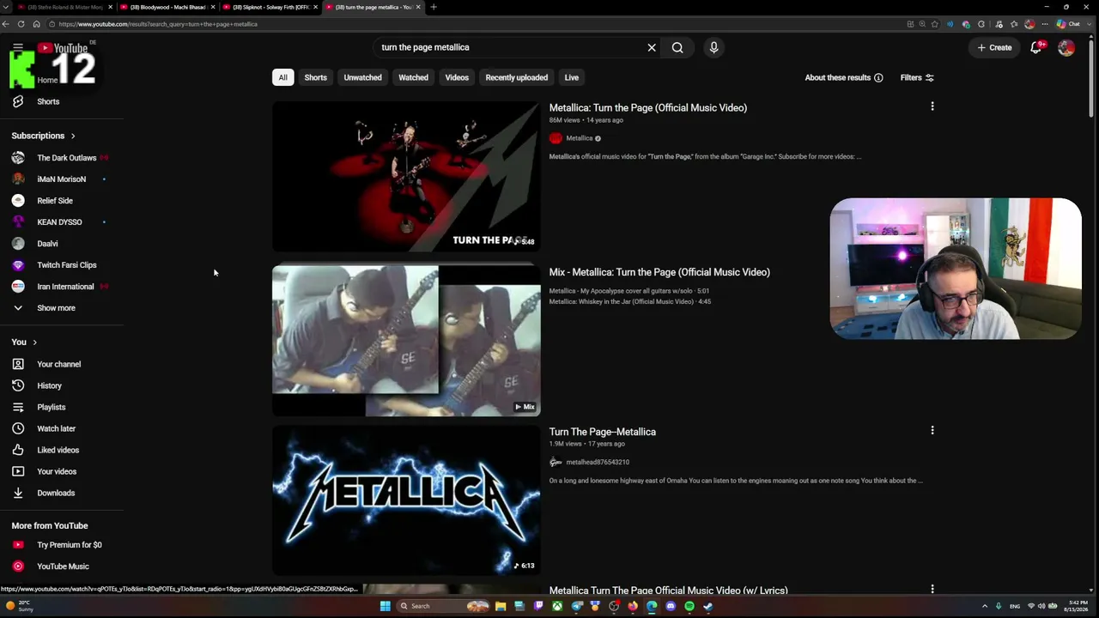The height and width of the screenshot is (618, 1099).
Task: Filter results by Live chip
Action: pyautogui.click(x=571, y=77)
